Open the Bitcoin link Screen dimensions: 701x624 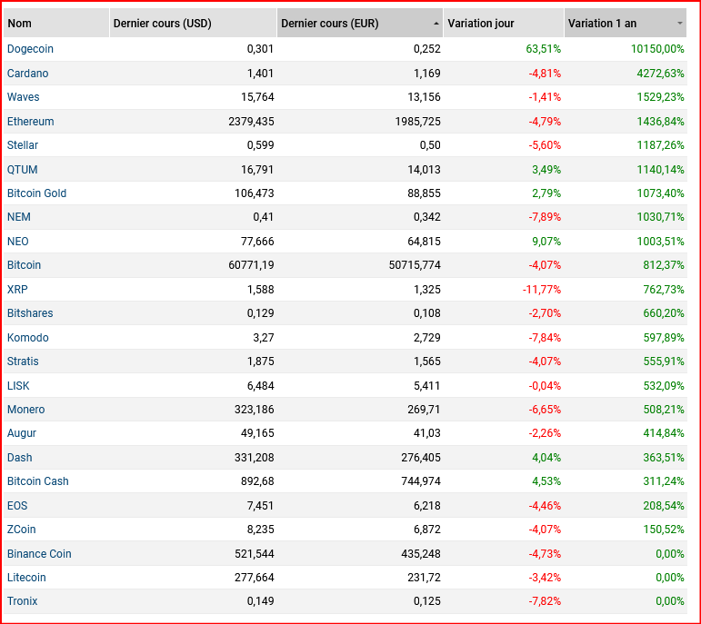[x=24, y=265]
